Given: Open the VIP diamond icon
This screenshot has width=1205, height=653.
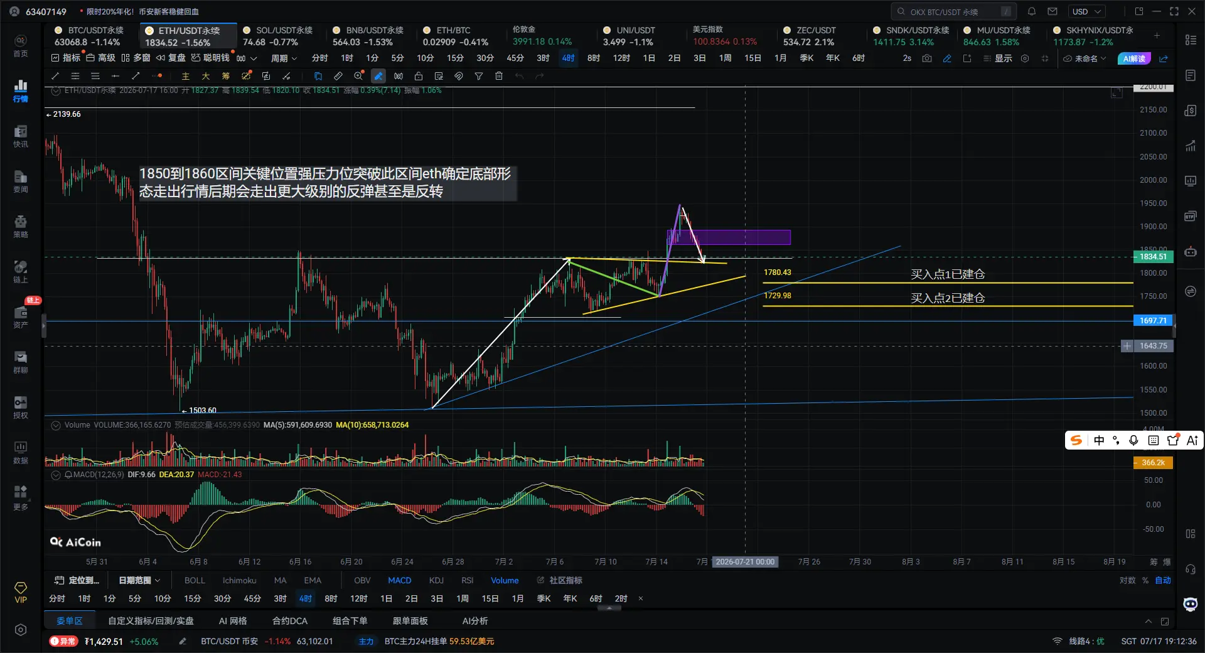Looking at the screenshot, I should tap(21, 592).
